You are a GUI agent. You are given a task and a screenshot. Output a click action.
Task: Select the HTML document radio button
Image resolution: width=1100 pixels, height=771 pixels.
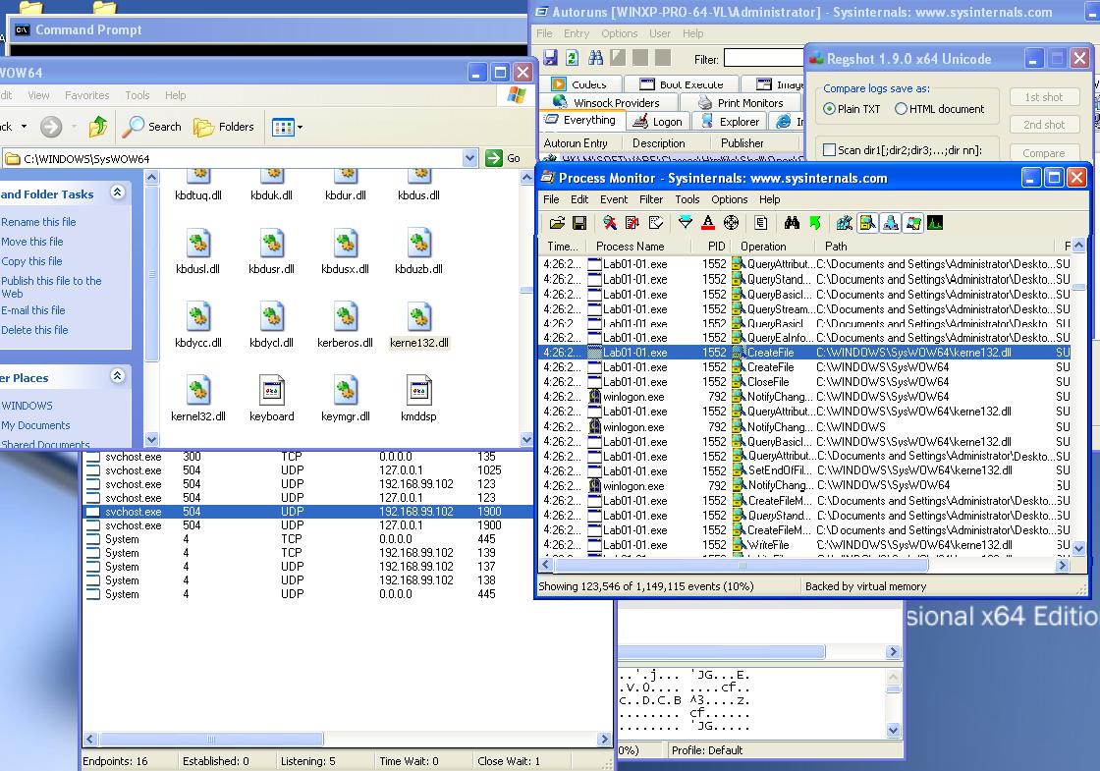pyautogui.click(x=901, y=109)
